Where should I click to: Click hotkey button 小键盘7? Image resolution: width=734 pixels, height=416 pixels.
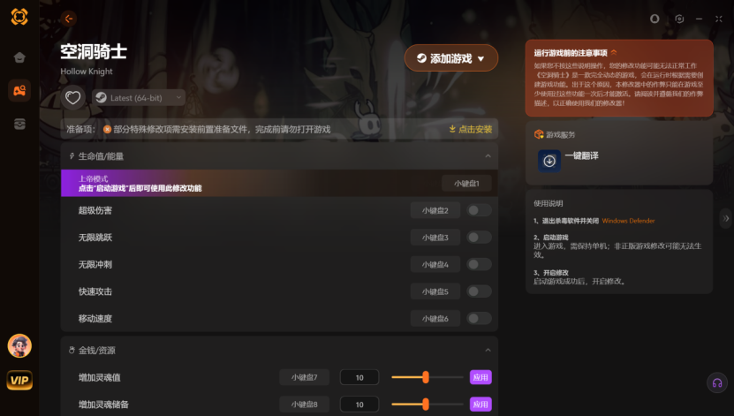304,377
